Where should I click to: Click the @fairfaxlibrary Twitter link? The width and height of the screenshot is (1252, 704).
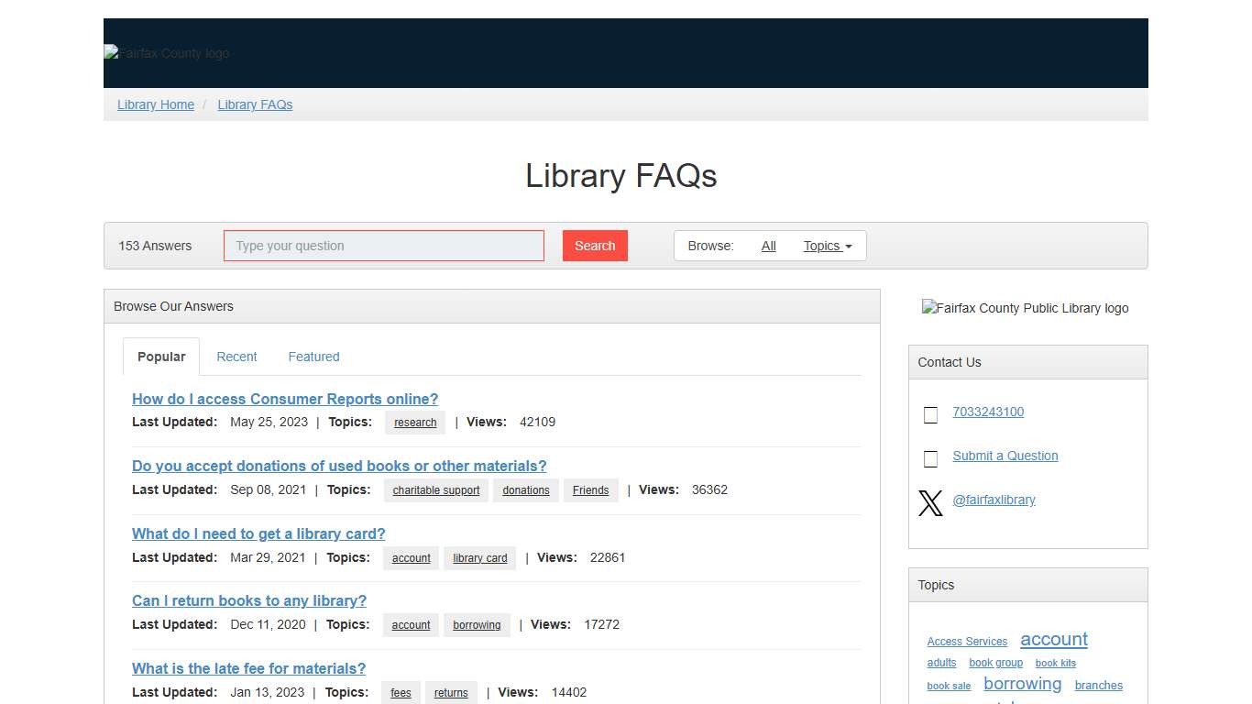[x=994, y=500]
